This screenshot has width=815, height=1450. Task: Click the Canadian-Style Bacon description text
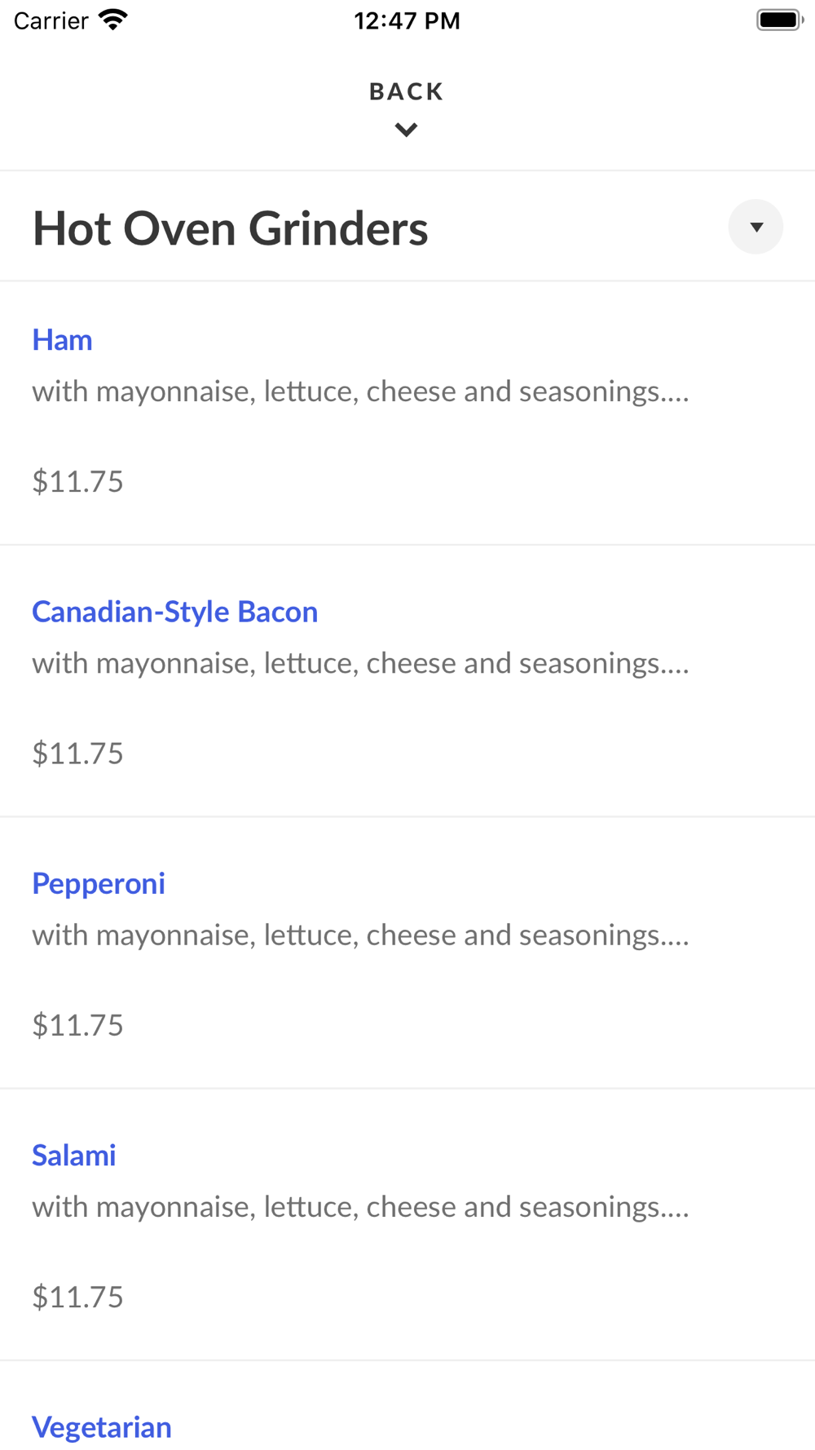click(360, 664)
